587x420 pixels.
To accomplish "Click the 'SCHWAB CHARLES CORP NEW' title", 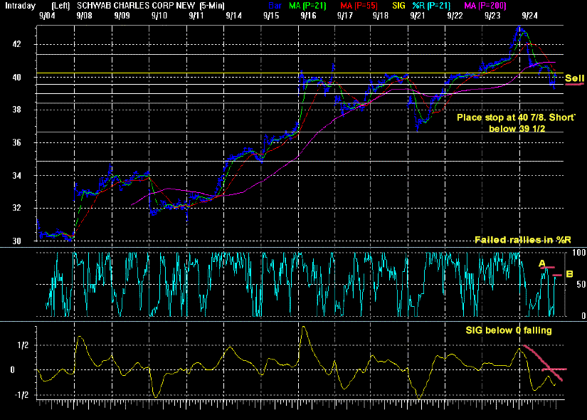I will (x=136, y=6).
